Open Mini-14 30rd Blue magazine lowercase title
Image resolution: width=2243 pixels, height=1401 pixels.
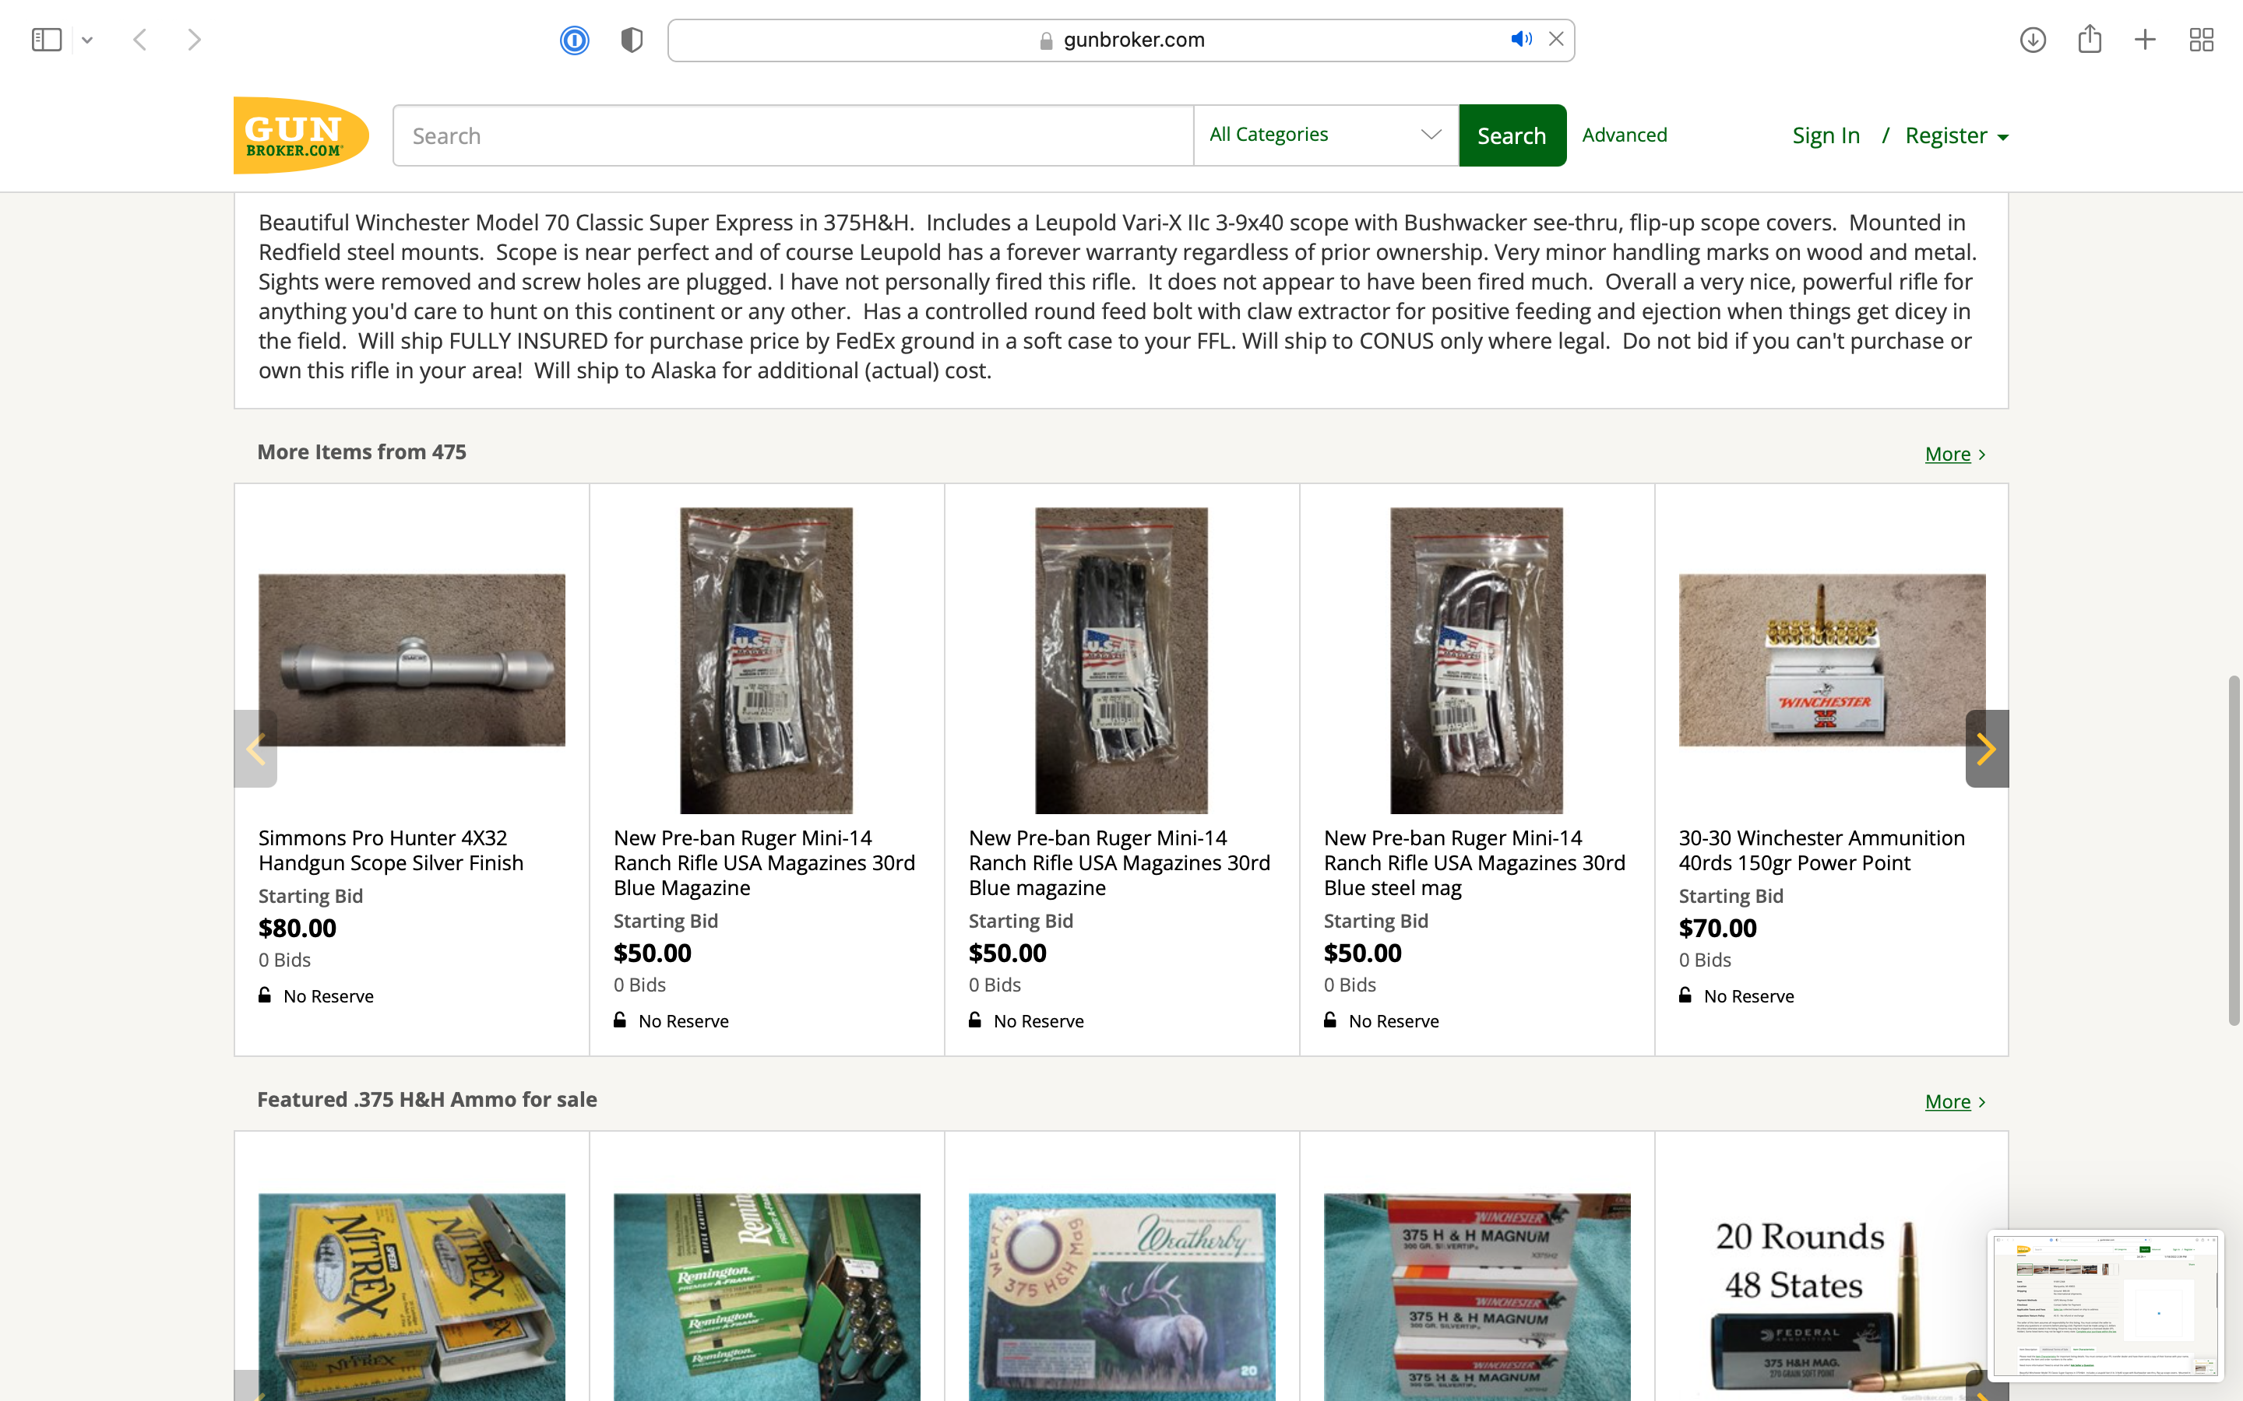(1120, 862)
